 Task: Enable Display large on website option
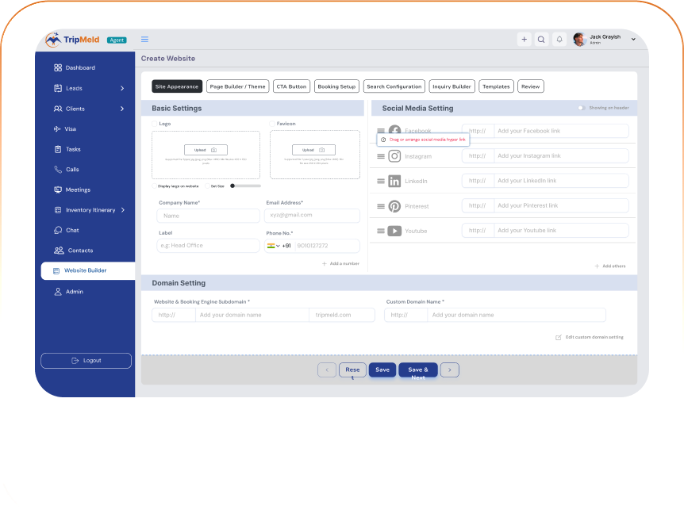tap(155, 186)
